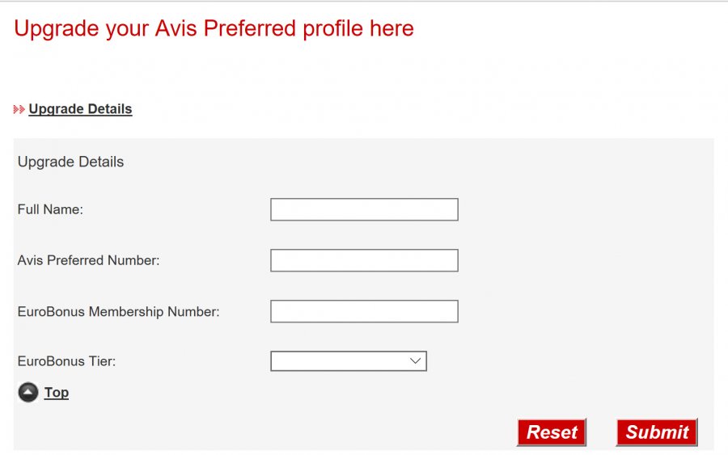The image size is (728, 455).
Task: Jump to page top via Top link
Action: pos(57,393)
